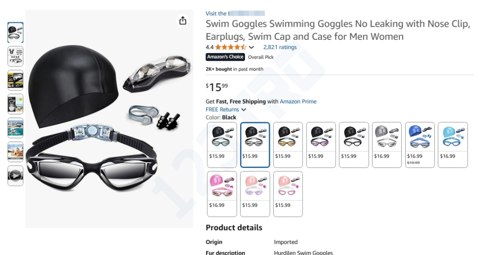Click the 4.4 star rating icons

(x=231, y=47)
